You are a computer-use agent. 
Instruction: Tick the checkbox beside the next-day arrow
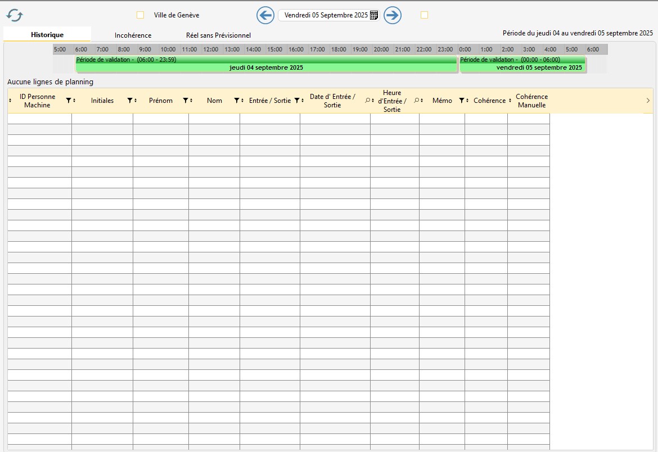(x=425, y=15)
